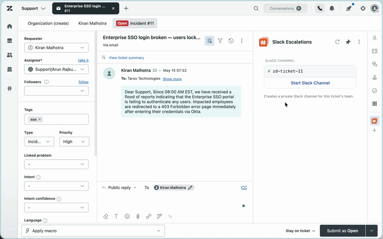Open the Stay on ticket dropdown

tap(301, 231)
